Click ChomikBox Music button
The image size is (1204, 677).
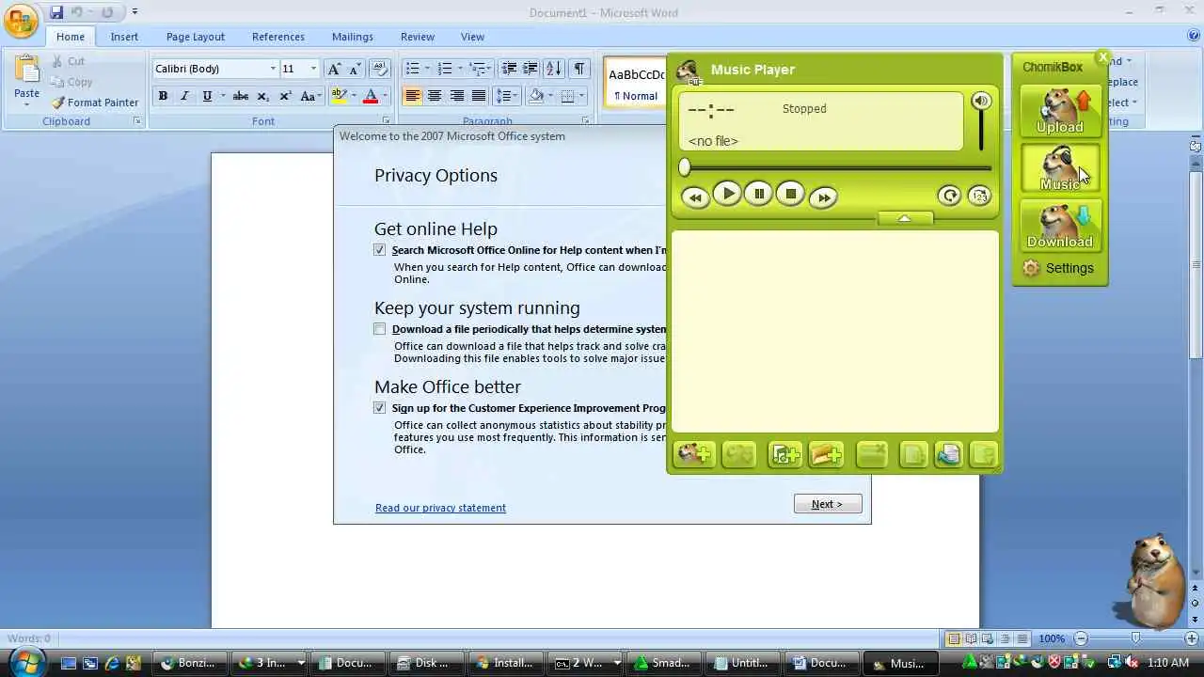click(x=1060, y=168)
